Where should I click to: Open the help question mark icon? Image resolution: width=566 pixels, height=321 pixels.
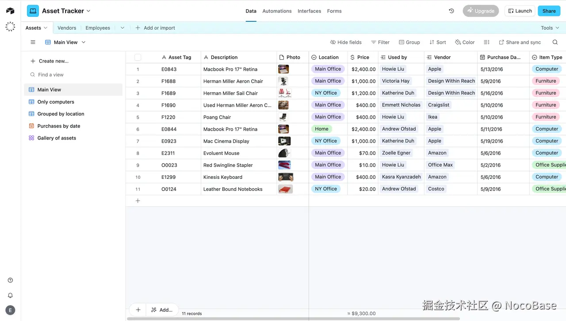[11, 280]
